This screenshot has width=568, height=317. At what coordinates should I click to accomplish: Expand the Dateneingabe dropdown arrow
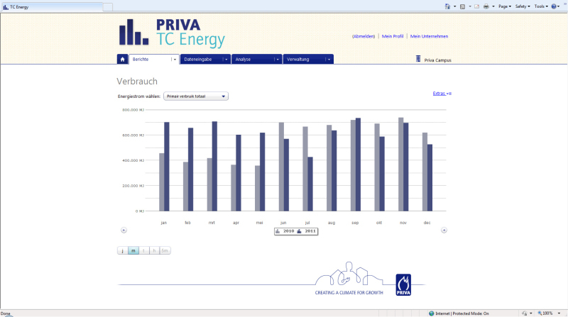click(226, 60)
